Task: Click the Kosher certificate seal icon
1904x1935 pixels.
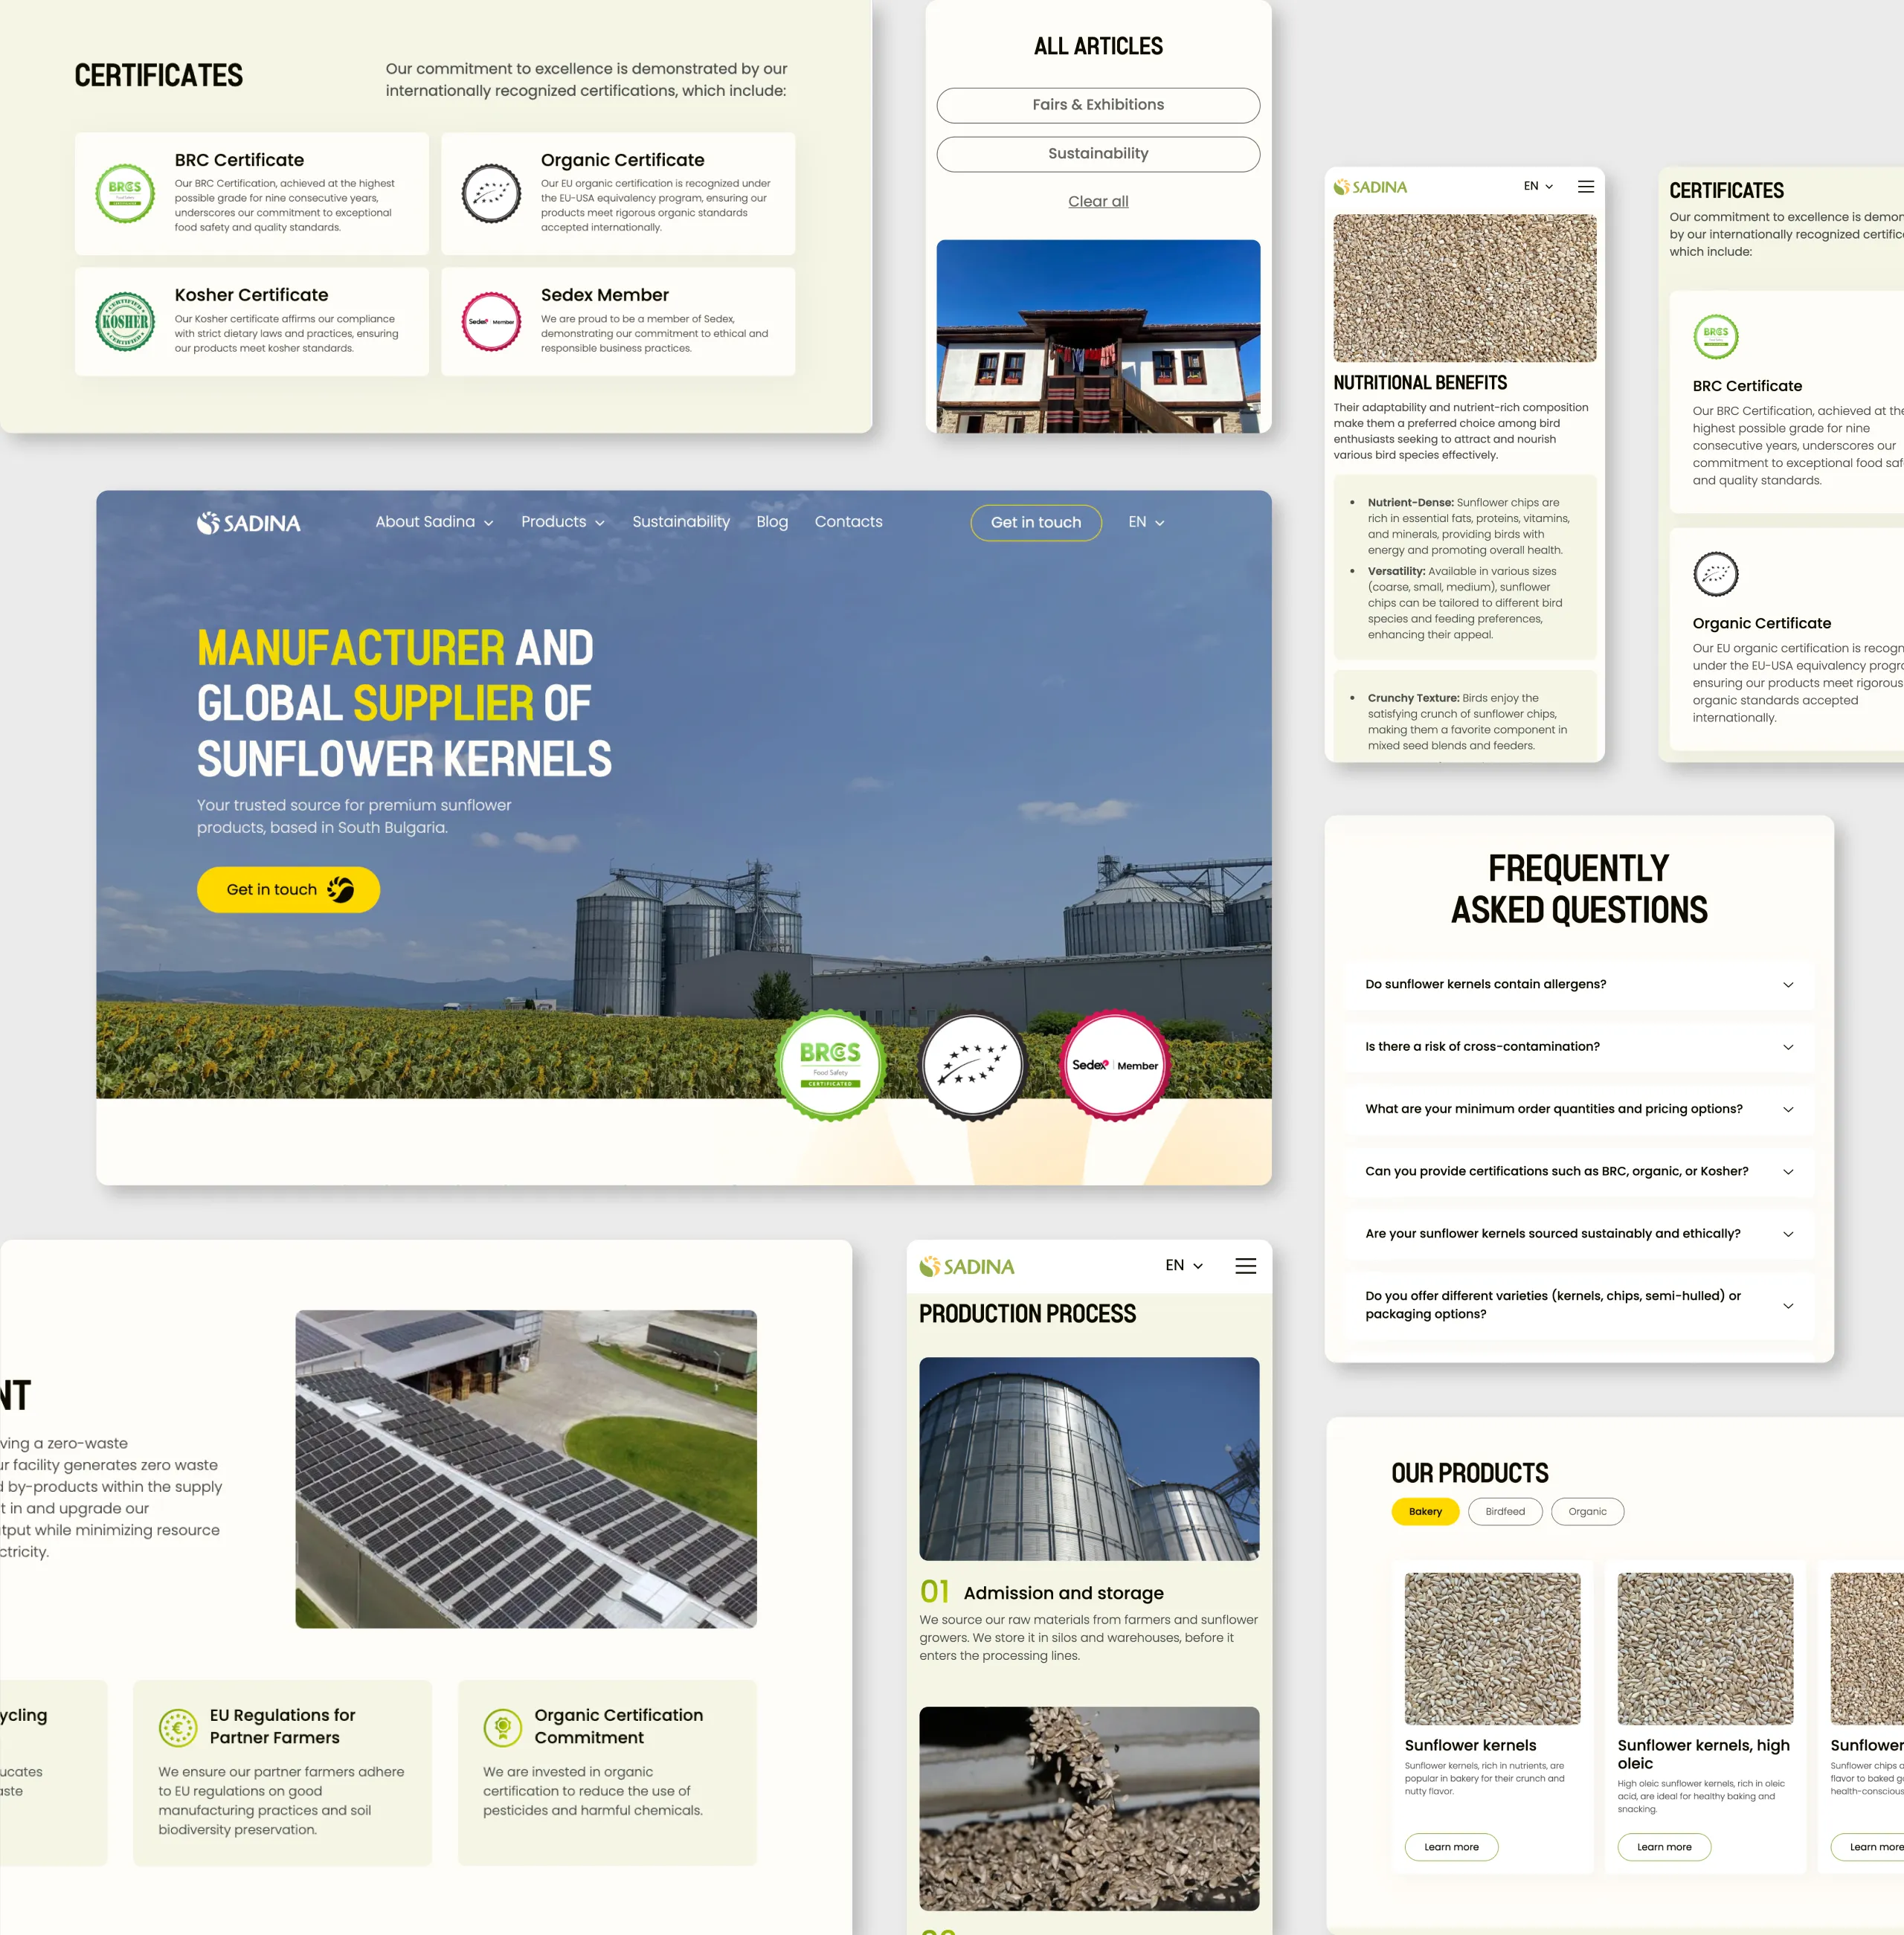Action: coord(125,322)
